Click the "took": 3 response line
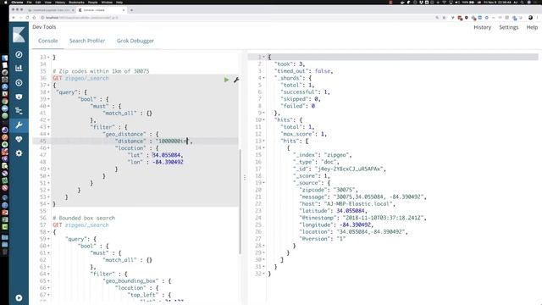The height and width of the screenshot is (305, 542). [x=290, y=64]
